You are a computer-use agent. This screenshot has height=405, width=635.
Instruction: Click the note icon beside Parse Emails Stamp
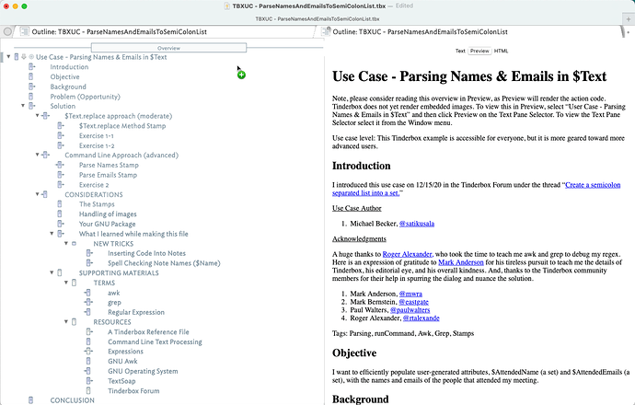[61, 175]
